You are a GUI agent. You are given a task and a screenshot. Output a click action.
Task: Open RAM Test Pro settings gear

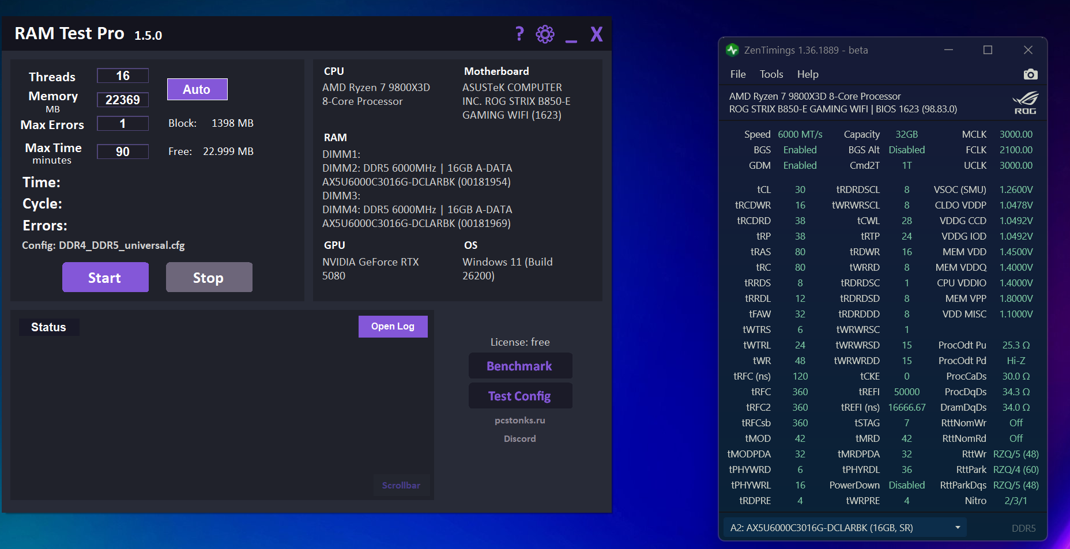(545, 34)
